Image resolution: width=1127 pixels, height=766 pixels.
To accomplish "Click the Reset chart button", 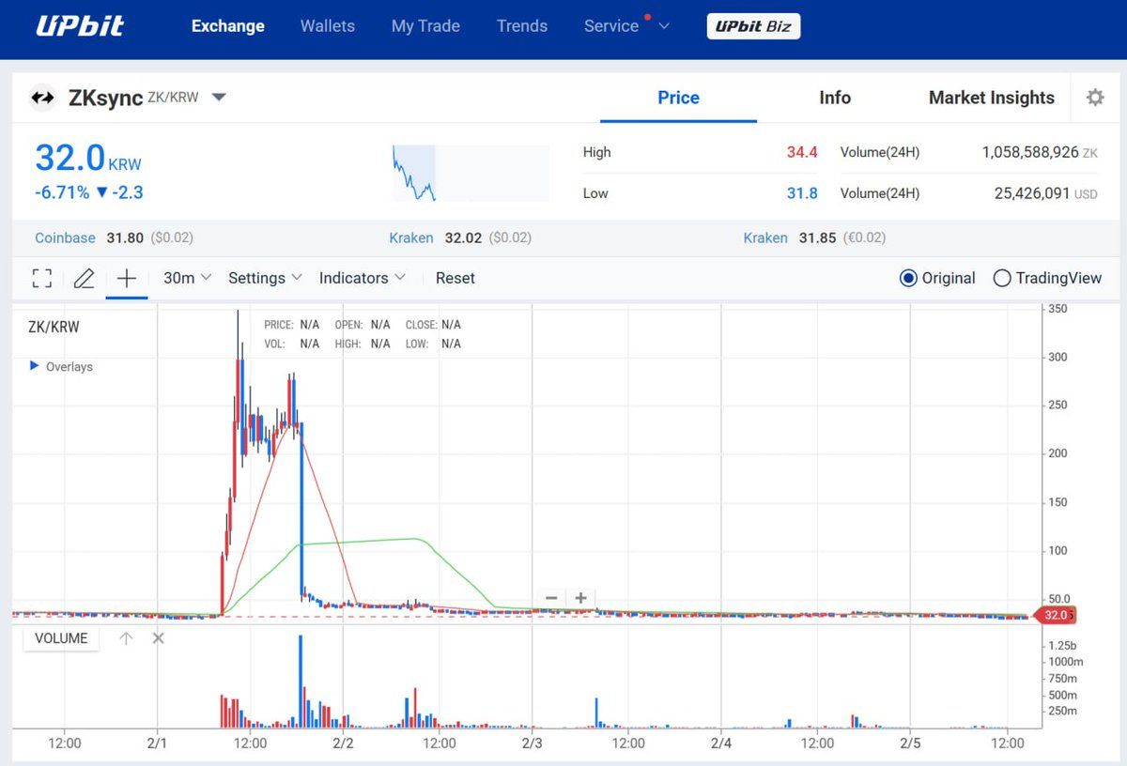I will tap(455, 278).
